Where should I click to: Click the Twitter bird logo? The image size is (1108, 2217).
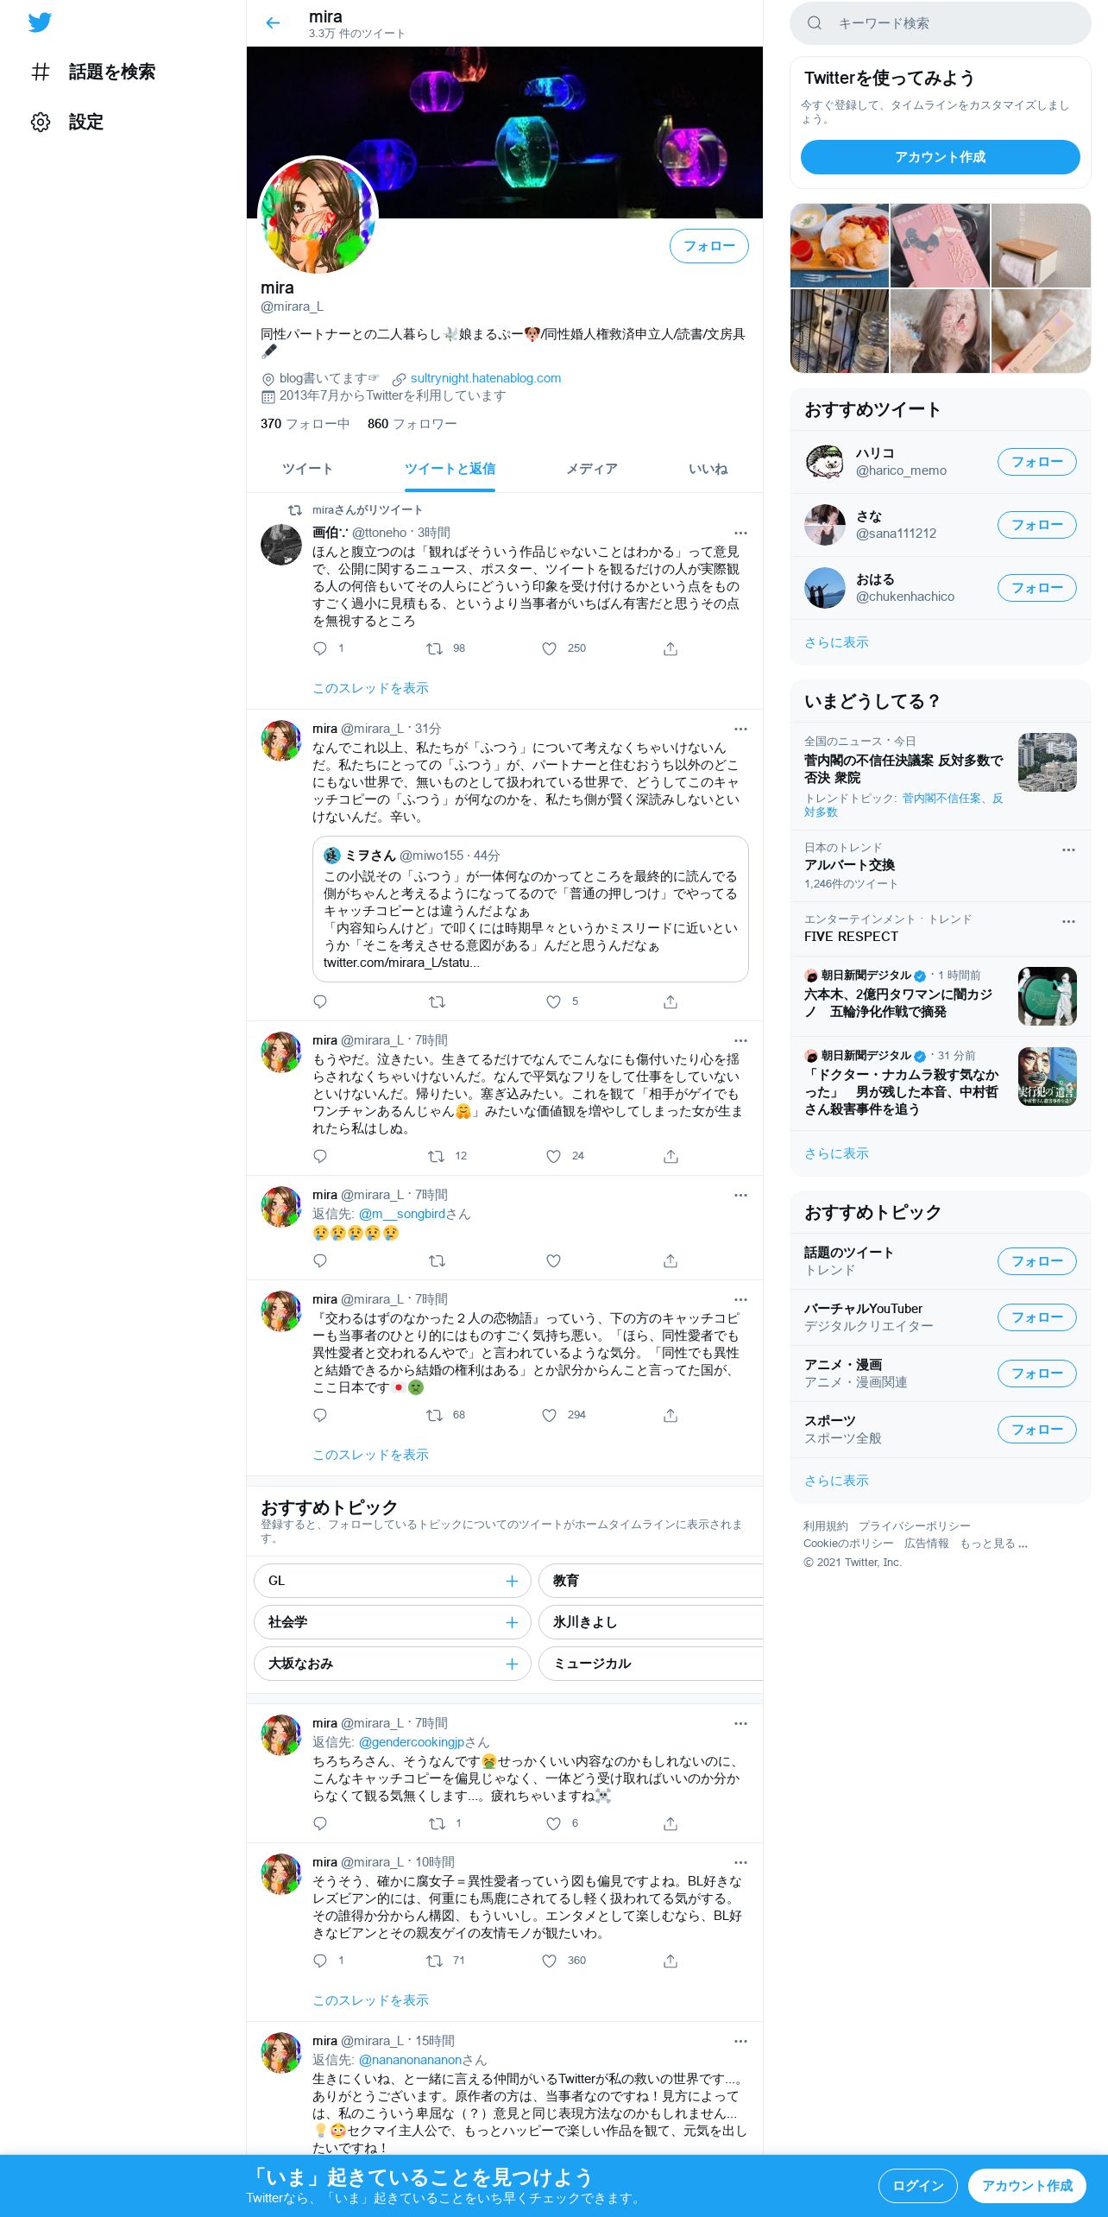pos(40,22)
